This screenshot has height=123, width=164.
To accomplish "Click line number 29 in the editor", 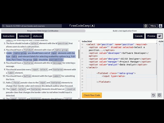I will [82, 79].
